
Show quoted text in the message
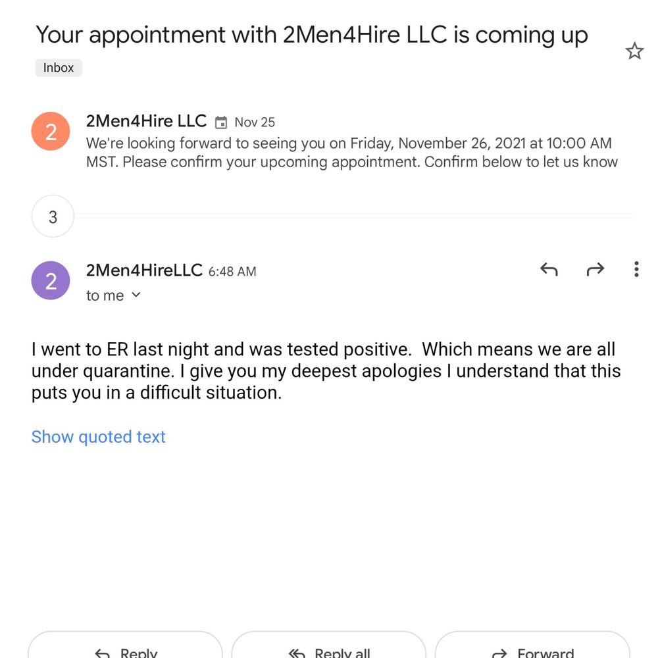99,437
